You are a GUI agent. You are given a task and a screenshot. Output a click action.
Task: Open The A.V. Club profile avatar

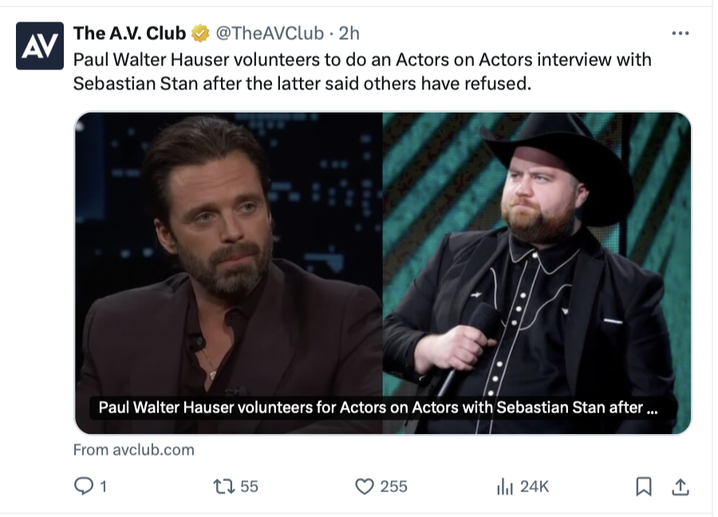(40, 46)
